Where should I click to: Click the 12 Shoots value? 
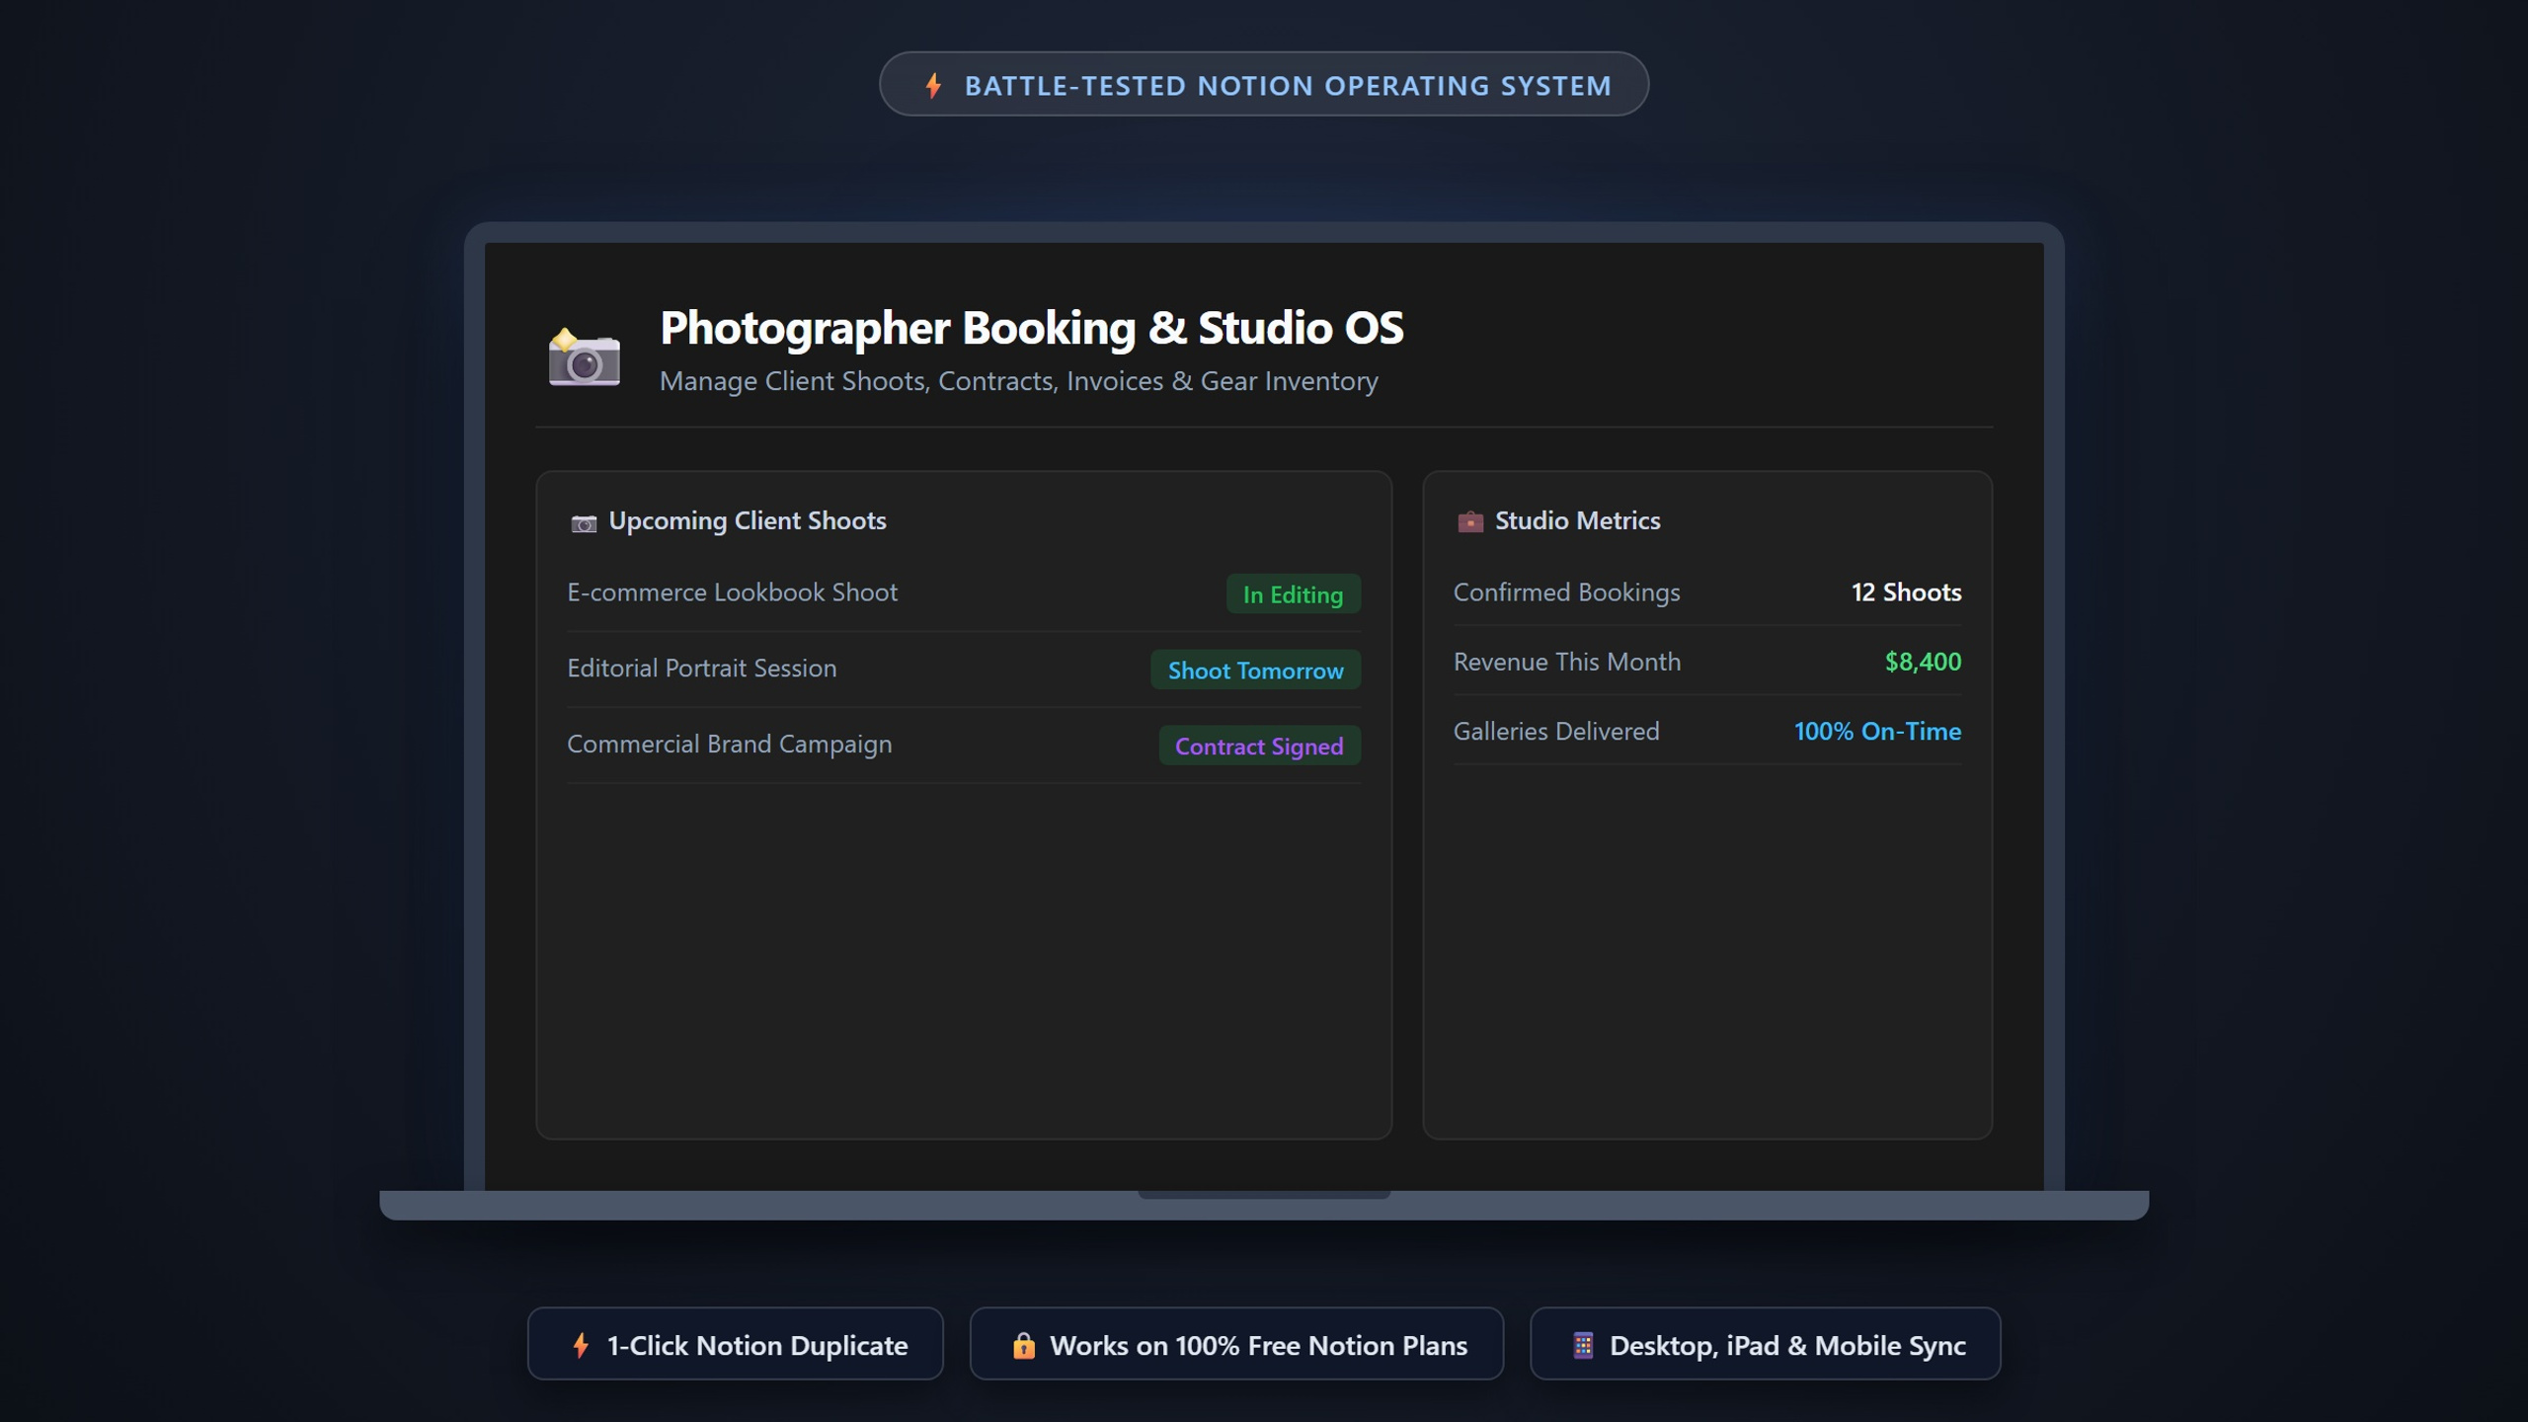(1906, 592)
